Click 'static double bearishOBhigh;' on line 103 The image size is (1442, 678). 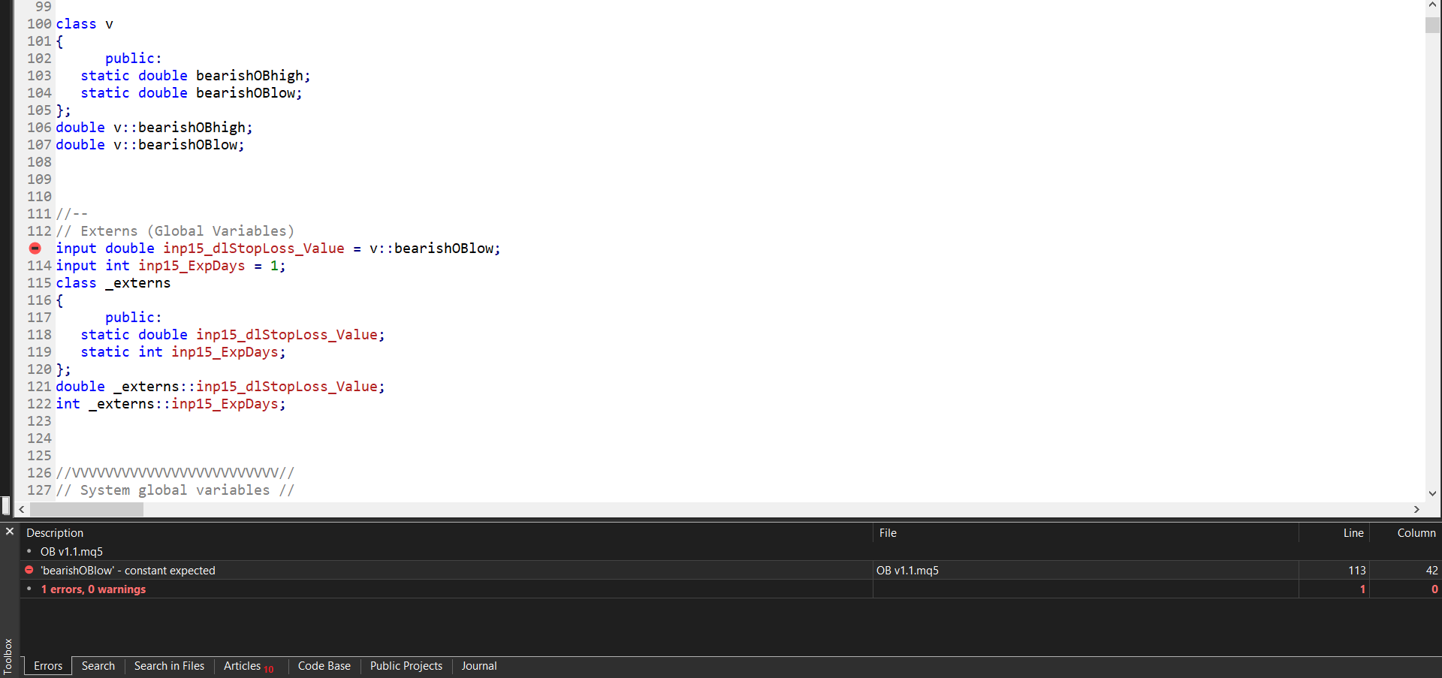195,76
